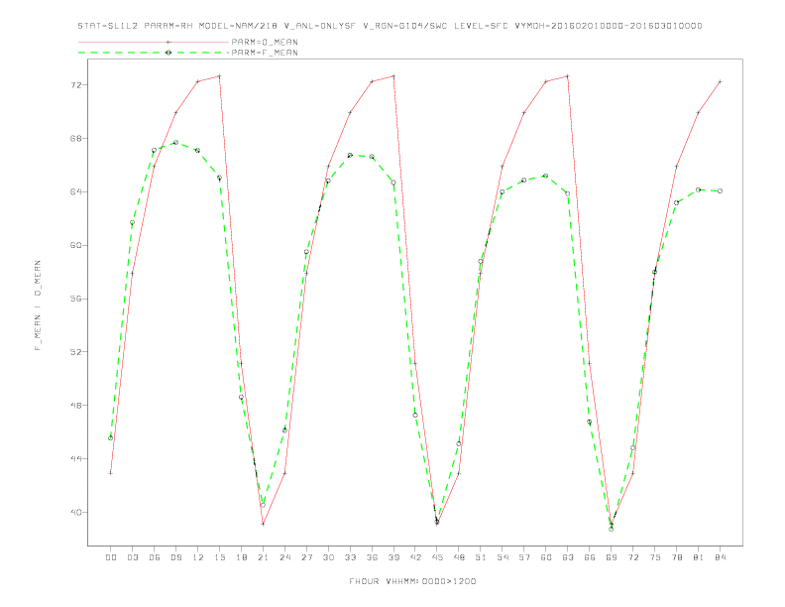Click x-axis forecast hour label 69

click(612, 557)
